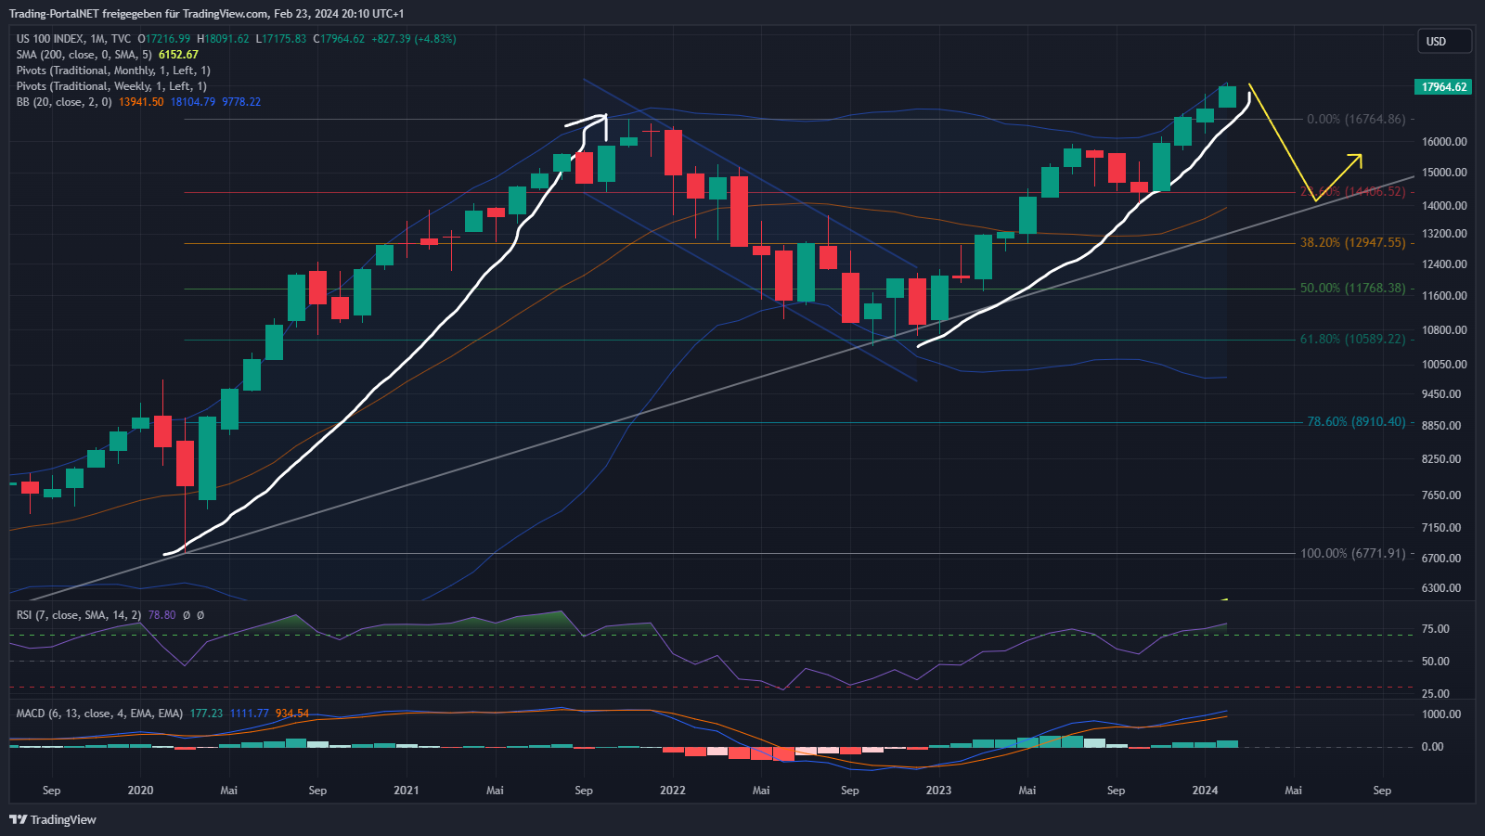
Task: Click the gray ascending trendline's right end
Action: coord(1409,177)
